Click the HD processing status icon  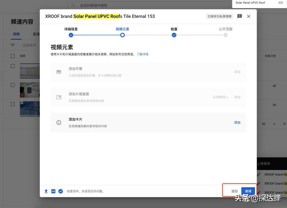[53, 191]
